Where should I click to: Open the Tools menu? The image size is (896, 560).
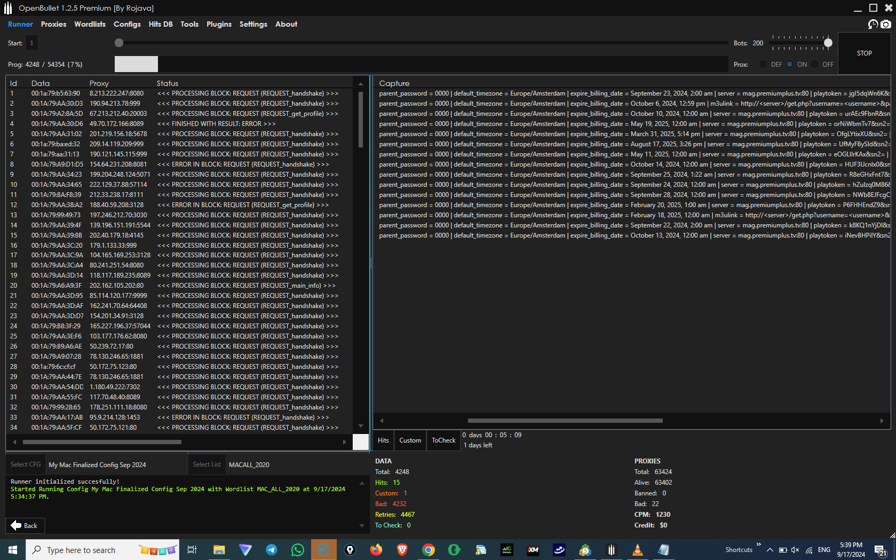pos(189,24)
